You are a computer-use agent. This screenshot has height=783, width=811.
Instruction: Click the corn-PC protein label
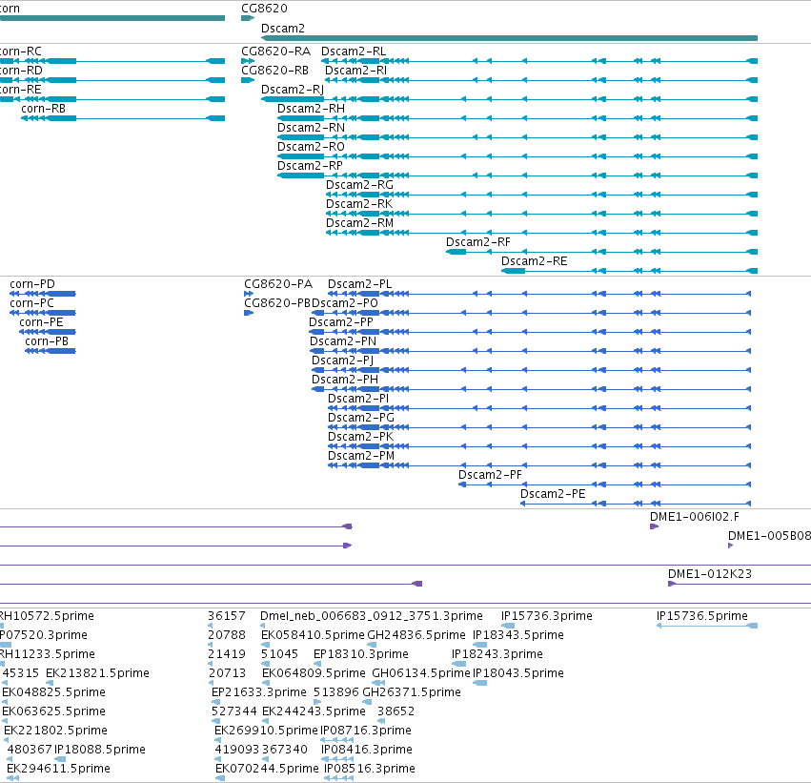pos(31,303)
